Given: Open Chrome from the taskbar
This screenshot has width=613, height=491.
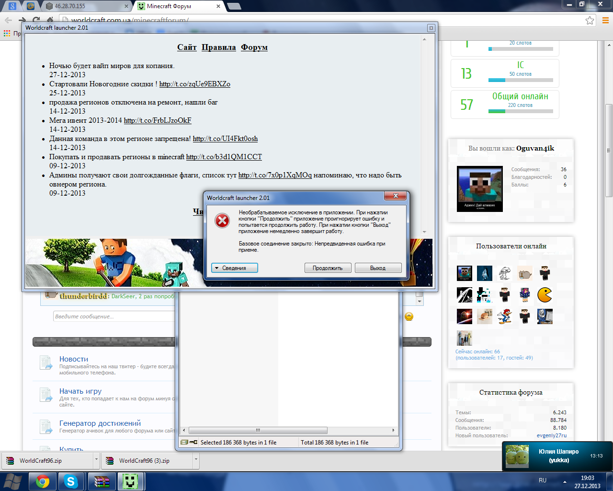Looking at the screenshot, I should tap(43, 481).
